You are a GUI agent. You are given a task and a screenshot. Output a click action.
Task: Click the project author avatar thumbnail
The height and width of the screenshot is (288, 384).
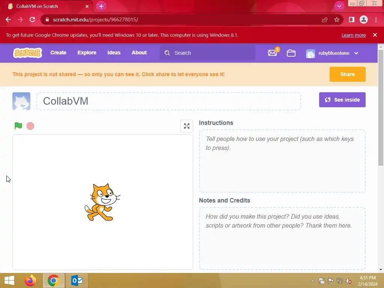point(21,101)
